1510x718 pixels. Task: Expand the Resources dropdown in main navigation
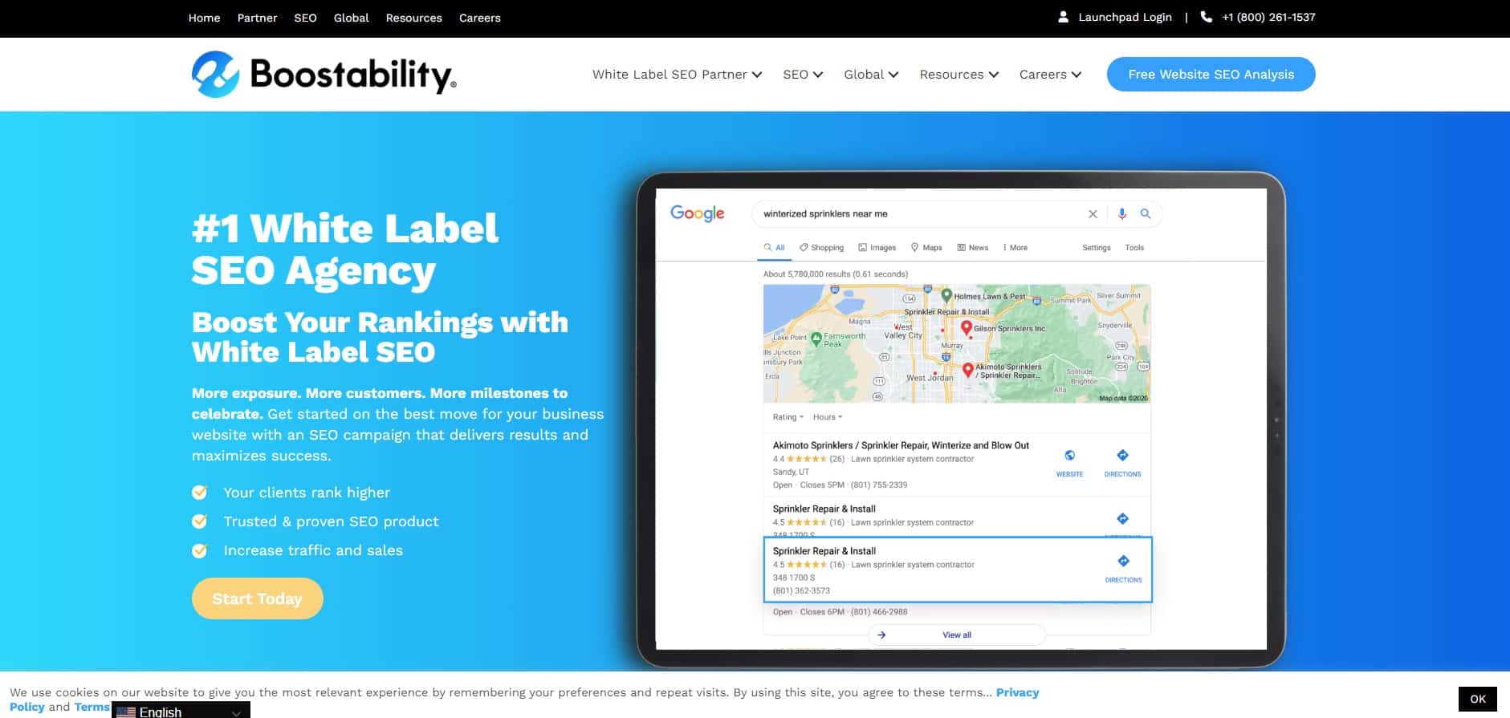959,75
